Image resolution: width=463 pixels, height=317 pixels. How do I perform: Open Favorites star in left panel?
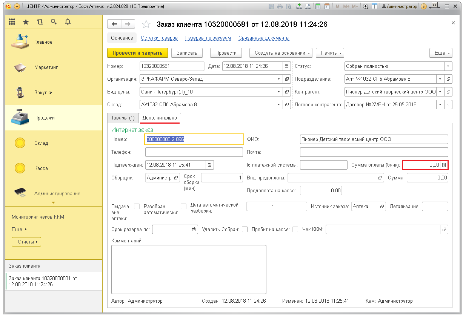pyautogui.click(x=26, y=22)
